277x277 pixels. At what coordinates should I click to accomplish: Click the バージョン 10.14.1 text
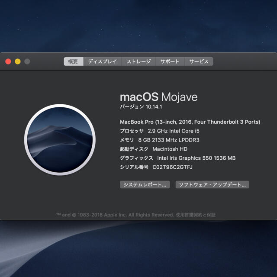pyautogui.click(x=141, y=107)
